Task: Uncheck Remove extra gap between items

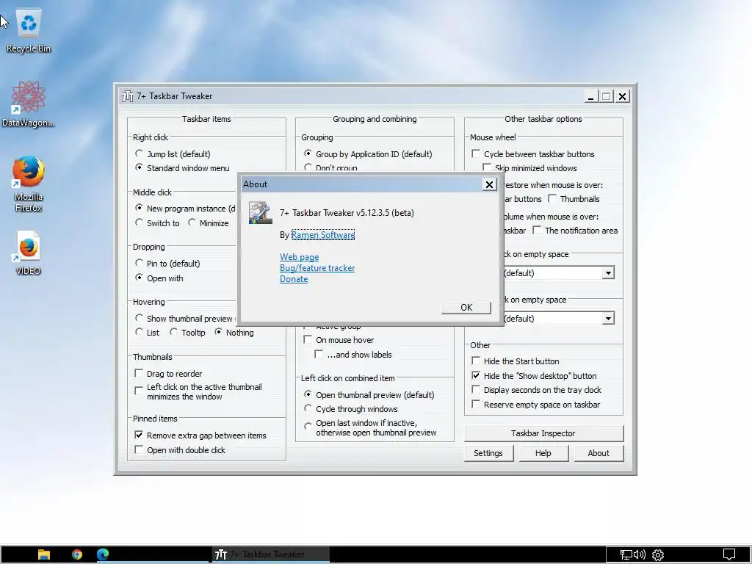Action: [139, 435]
